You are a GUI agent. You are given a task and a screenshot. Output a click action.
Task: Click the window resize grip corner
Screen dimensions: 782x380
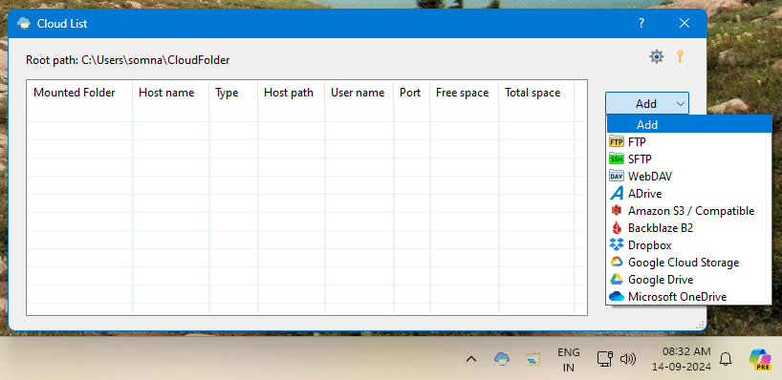tap(701, 325)
